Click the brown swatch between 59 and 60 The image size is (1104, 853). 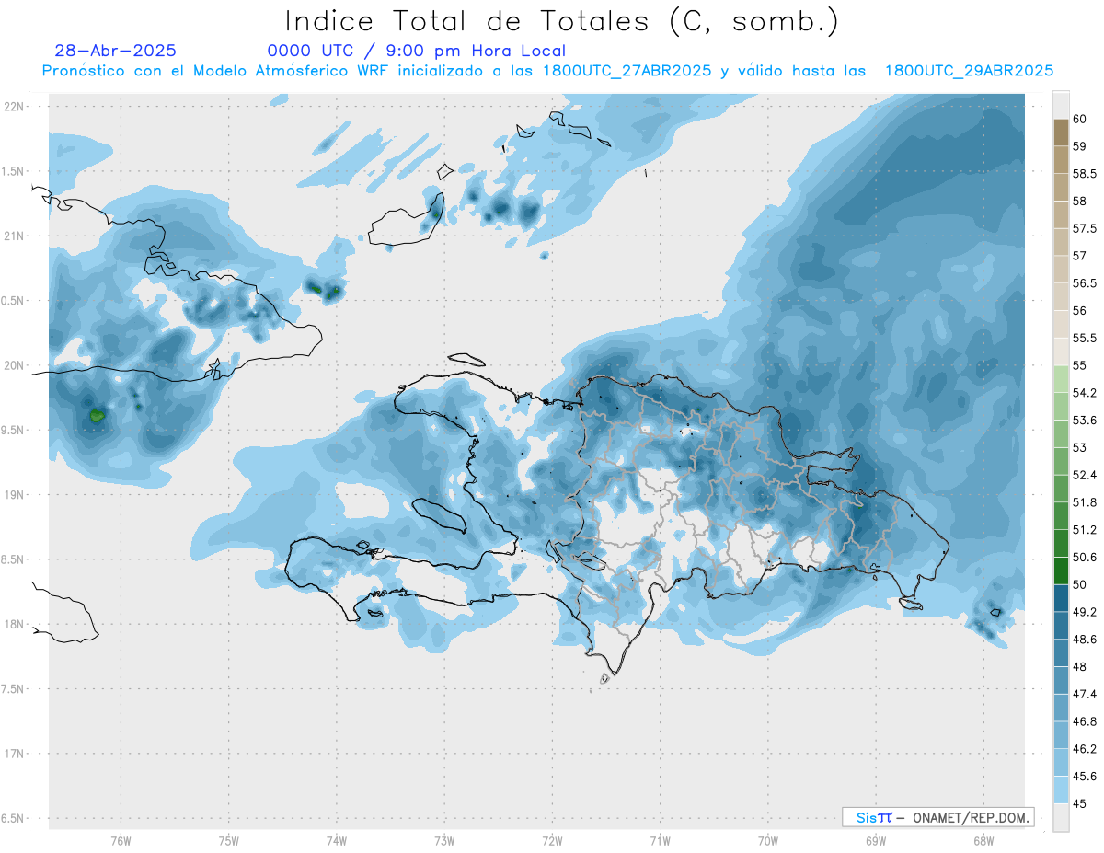[1061, 133]
